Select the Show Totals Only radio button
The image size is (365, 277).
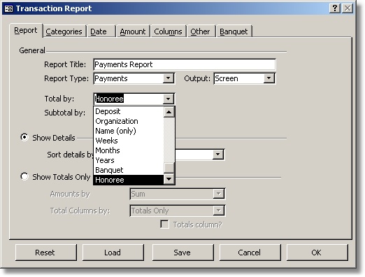[x=24, y=176]
